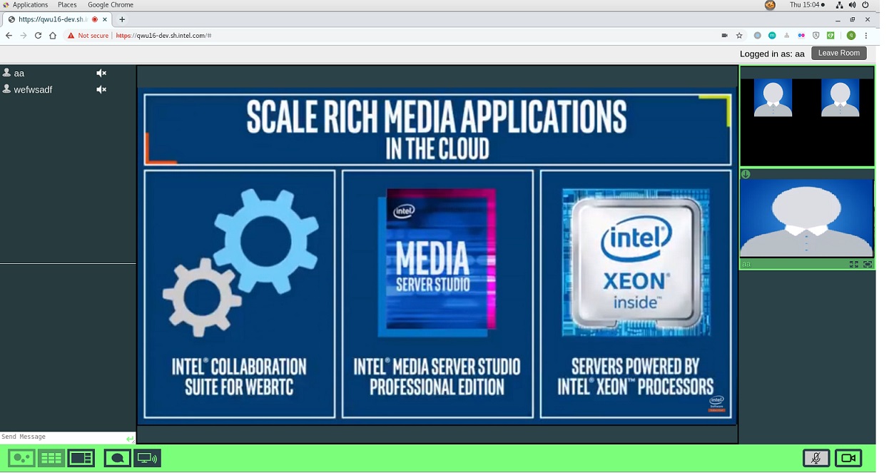Toggle the camera video button
889x473 pixels.
pos(848,458)
